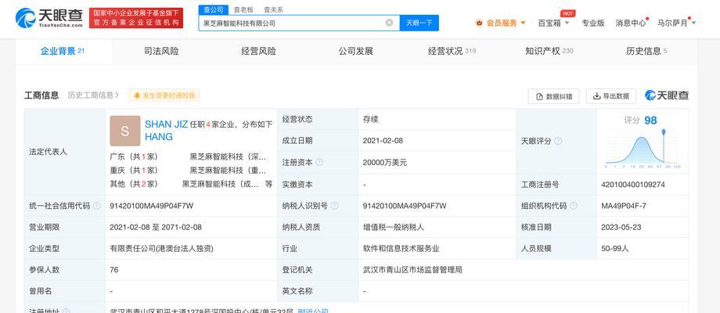
Task: Click 重庆（共1家） region entry
Action: coord(134,171)
